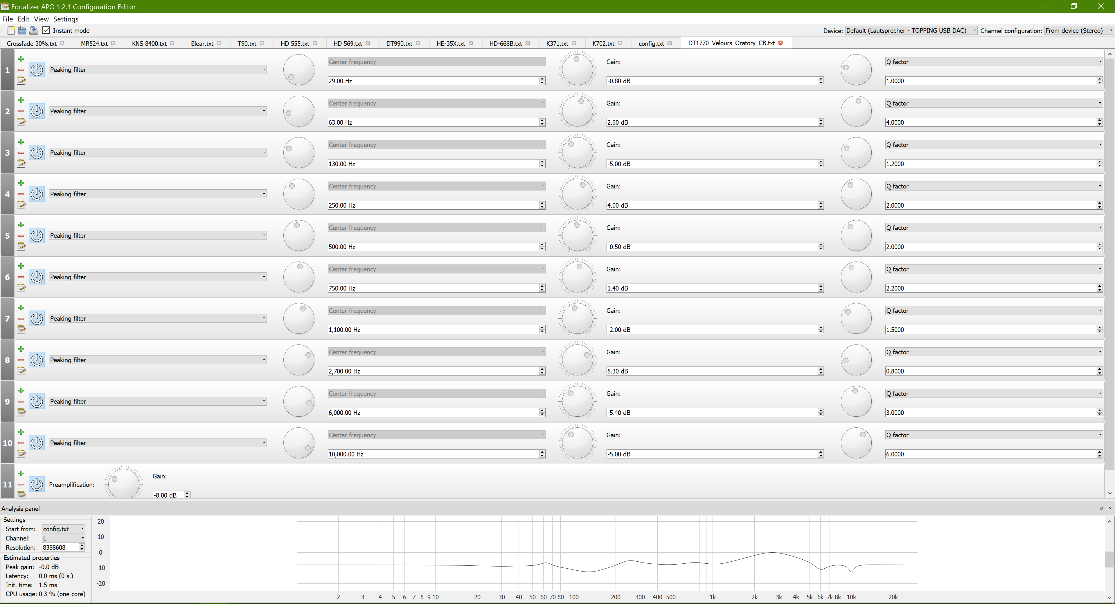Close the DT1770_Velours_Oratory_CB.txt tab
The width and height of the screenshot is (1115, 604).
tap(781, 43)
